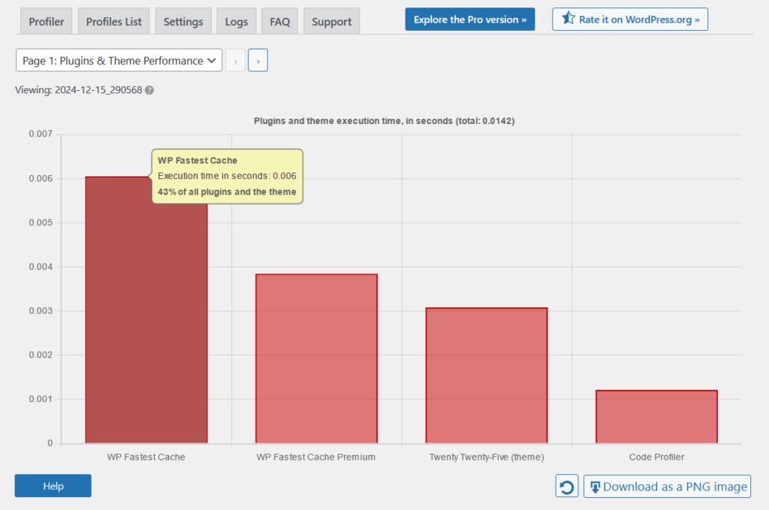Click the Help button

(x=53, y=486)
